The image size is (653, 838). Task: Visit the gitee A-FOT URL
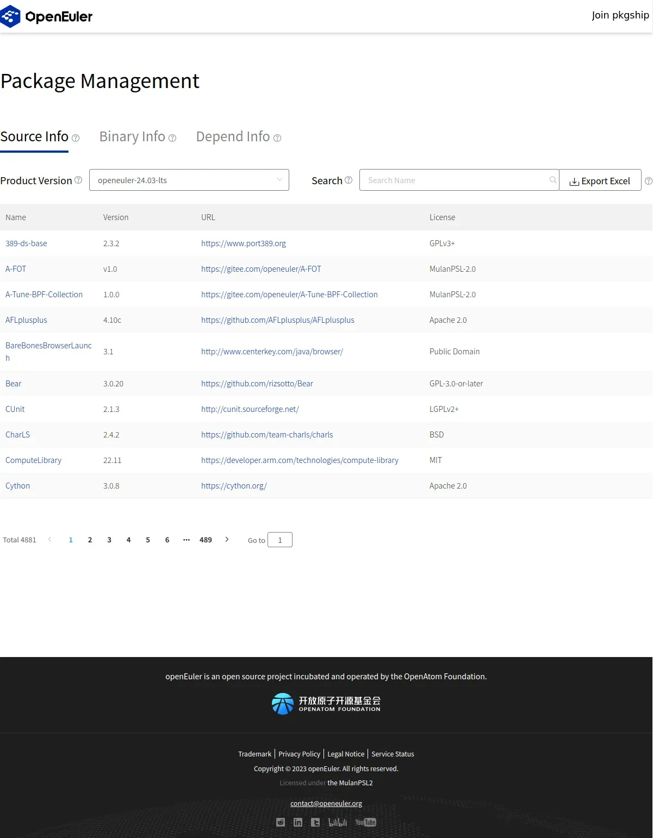tap(261, 269)
